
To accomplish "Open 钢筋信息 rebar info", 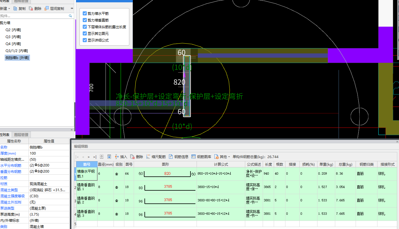I will click(179, 157).
